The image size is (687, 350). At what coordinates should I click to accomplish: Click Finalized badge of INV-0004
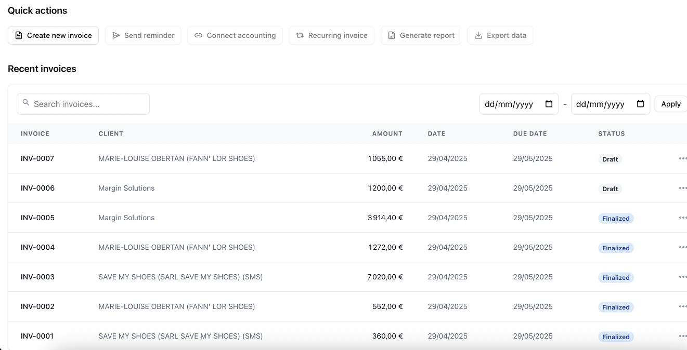coord(616,248)
